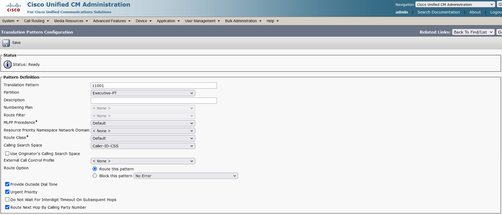
Task: Click For Cisco Unified Communications Solutions text
Action: point(69,12)
